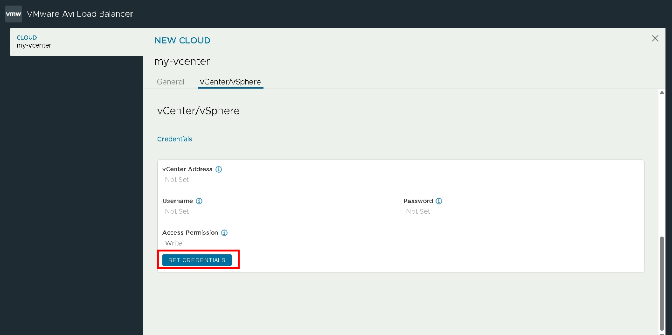Close the New Cloud dialog
The image size is (672, 335).
[655, 38]
